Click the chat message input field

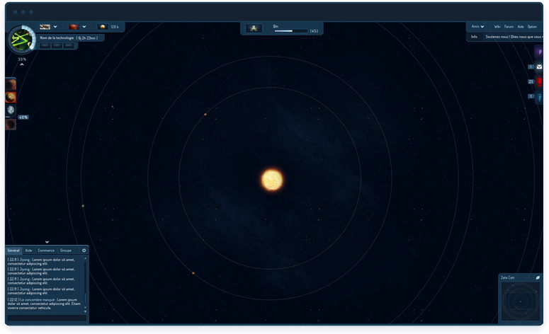tap(47, 318)
